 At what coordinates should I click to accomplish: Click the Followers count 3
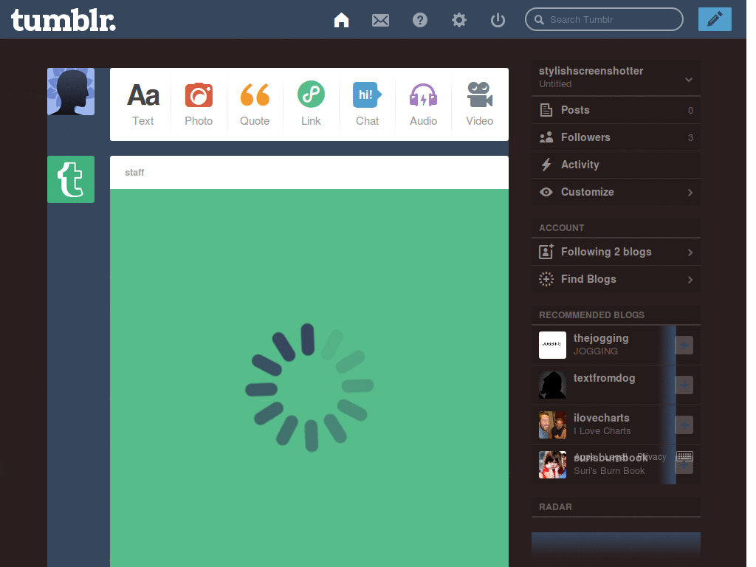690,138
